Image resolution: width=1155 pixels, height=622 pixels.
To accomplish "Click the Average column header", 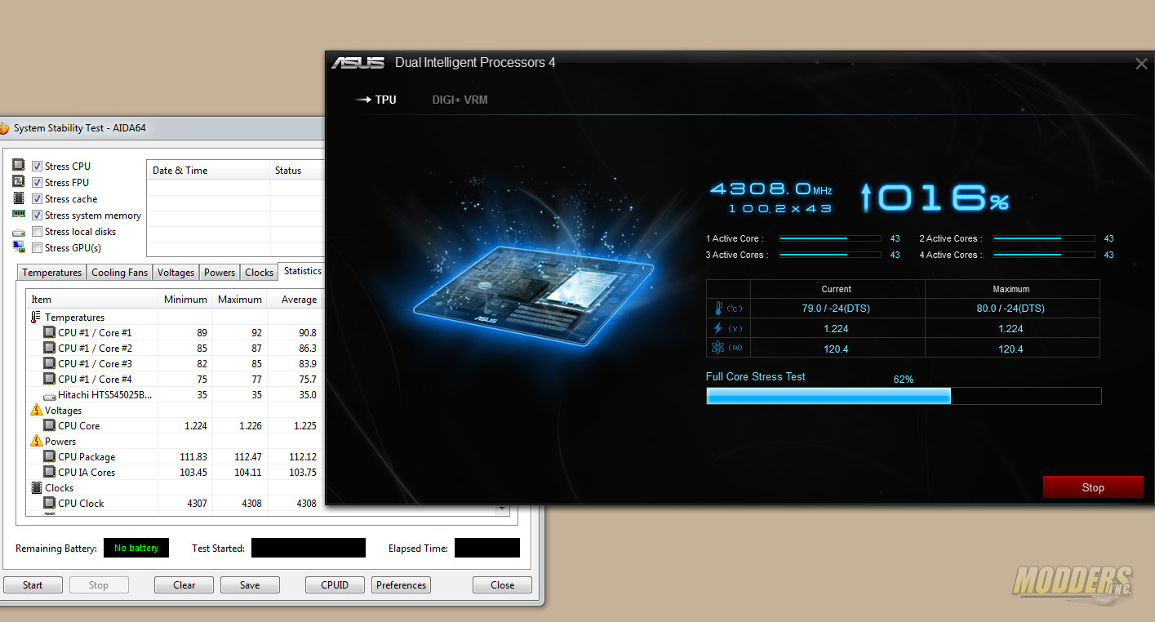I will (295, 300).
